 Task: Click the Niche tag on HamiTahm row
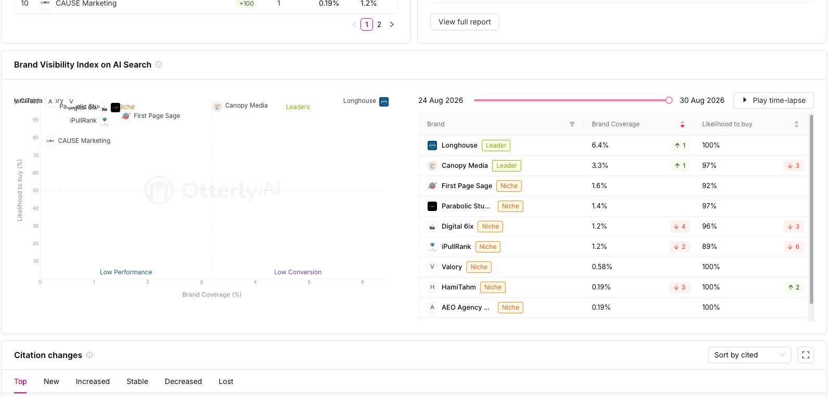(493, 287)
